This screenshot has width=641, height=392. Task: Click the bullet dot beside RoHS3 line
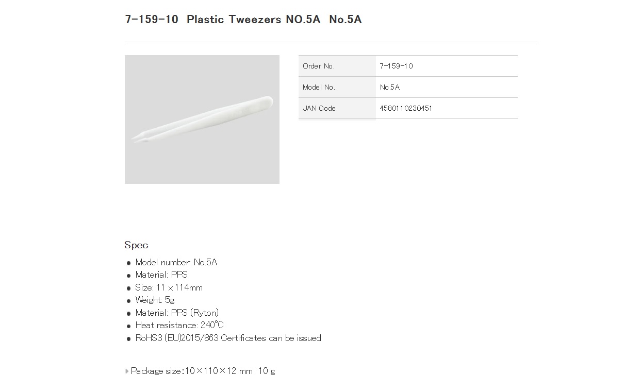[x=129, y=339]
